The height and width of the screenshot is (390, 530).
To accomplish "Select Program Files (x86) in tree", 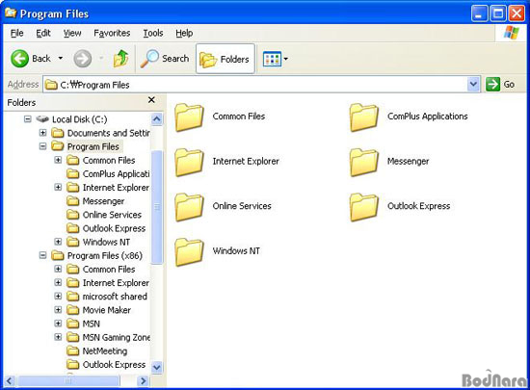I will click(x=105, y=255).
